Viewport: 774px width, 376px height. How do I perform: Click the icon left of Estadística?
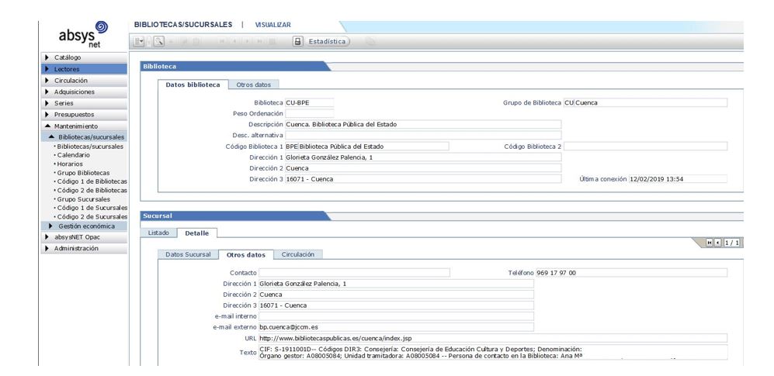click(297, 41)
